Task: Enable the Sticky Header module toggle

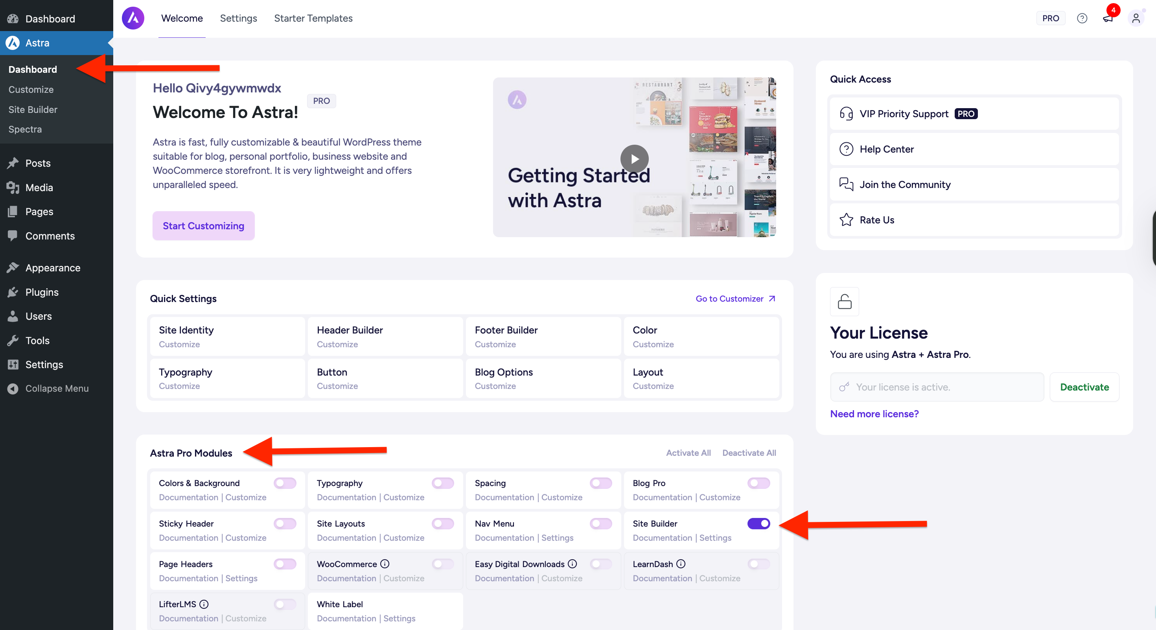Action: pos(285,524)
